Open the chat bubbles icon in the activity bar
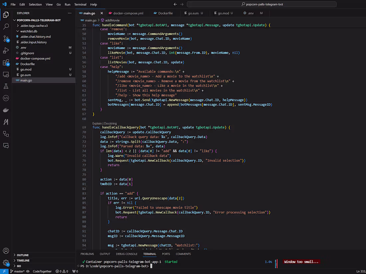Image resolution: width=366 pixels, height=274 pixels. [x=6, y=145]
